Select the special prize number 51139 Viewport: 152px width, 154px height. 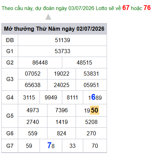coord(63,40)
